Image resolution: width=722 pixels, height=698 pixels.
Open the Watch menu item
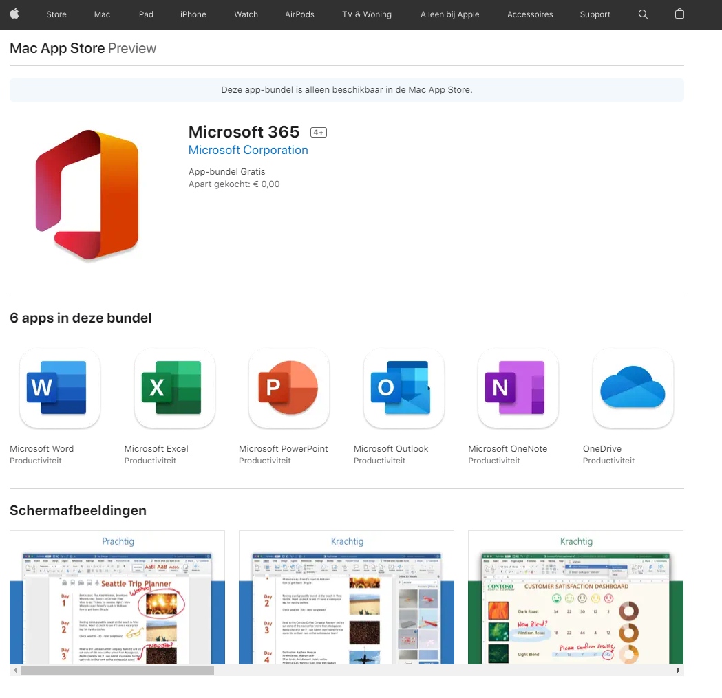tap(246, 14)
